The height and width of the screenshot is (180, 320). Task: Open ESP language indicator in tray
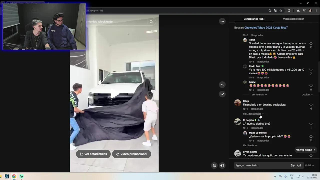coord(292,176)
